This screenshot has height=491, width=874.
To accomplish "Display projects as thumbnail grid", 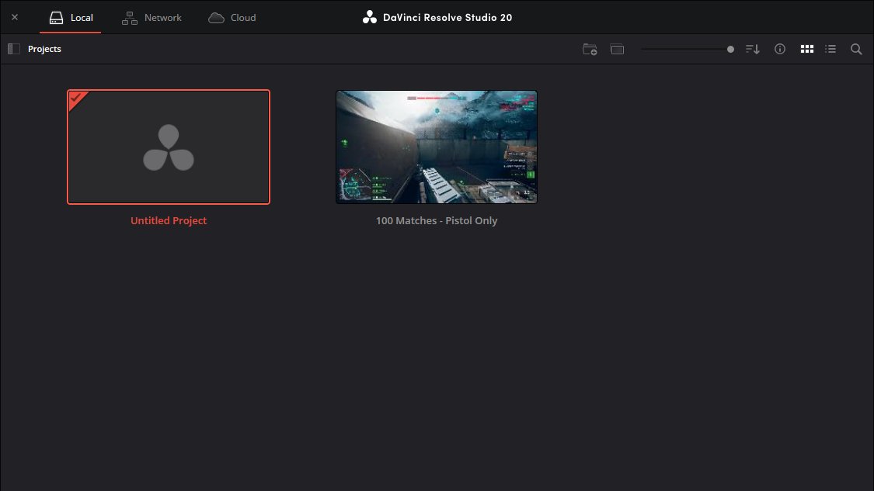I will [806, 48].
